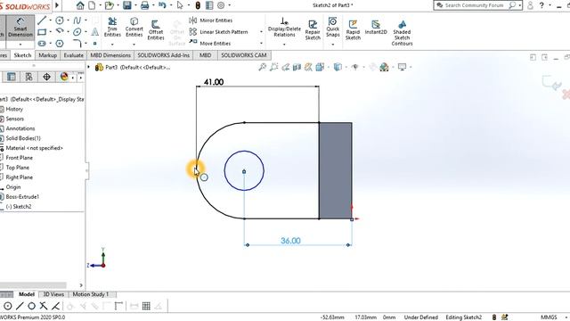The image size is (570, 321).
Task: Click the Select cursor tool
Action: (x=180, y=5)
